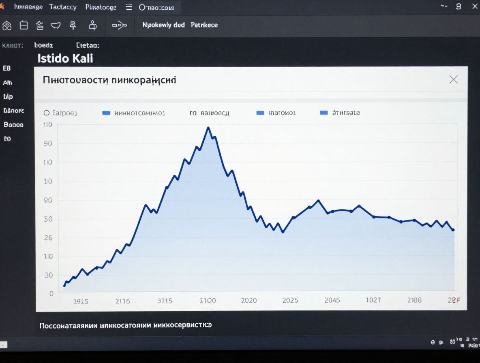Select the 'Iатров' radio option in legend
Screen dimensions: 480x363
click(47, 113)
